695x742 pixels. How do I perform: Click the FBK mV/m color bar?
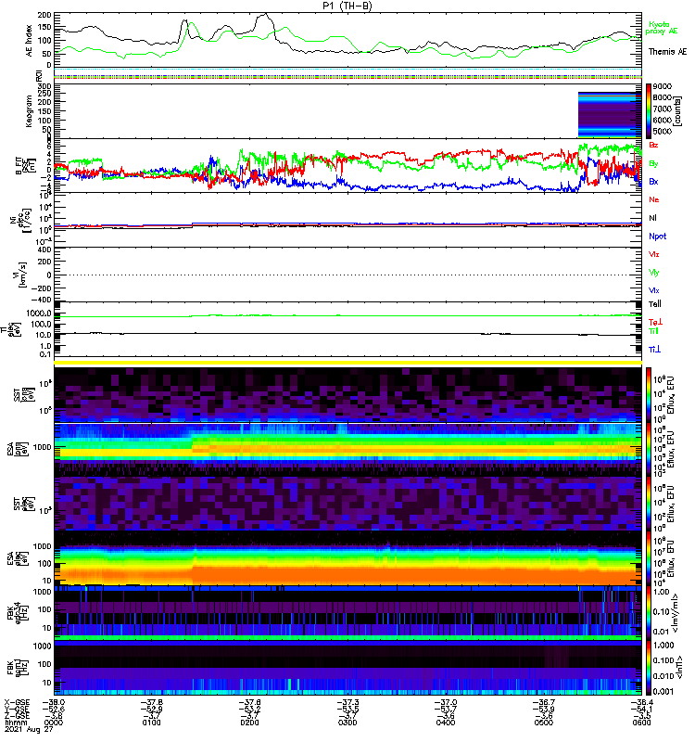click(x=649, y=612)
